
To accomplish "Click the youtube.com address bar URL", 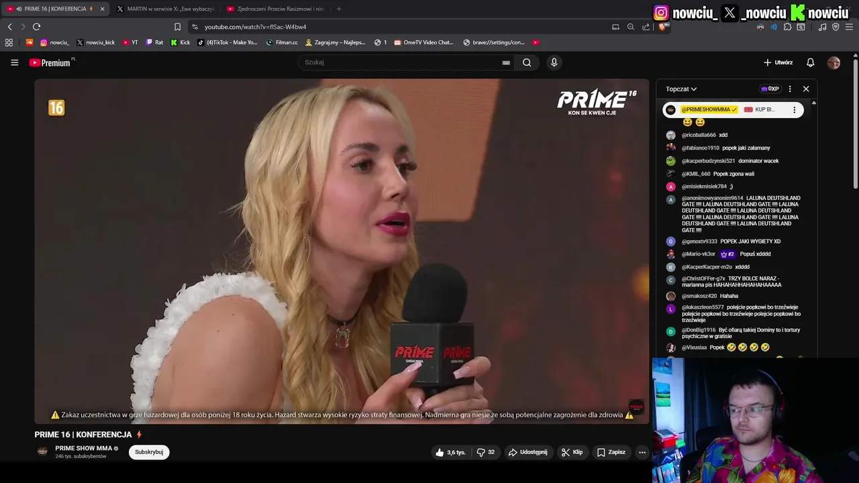I will tap(255, 27).
